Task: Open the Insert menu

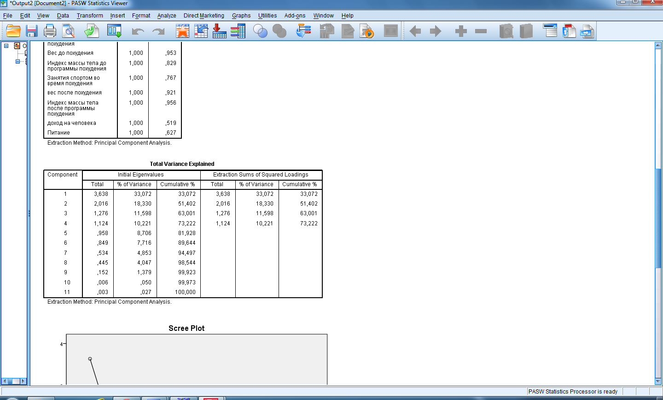Action: coord(117,16)
